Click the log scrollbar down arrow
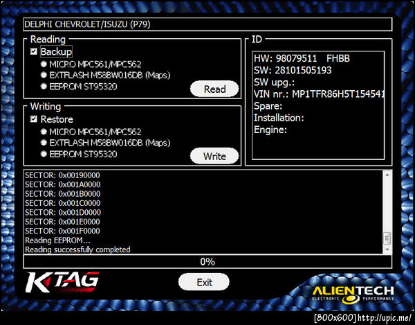This screenshot has height=325, width=415. pos(387,249)
